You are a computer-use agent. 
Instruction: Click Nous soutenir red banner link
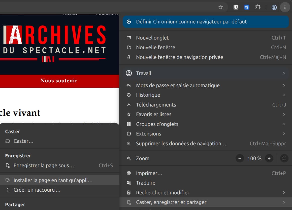59,81
